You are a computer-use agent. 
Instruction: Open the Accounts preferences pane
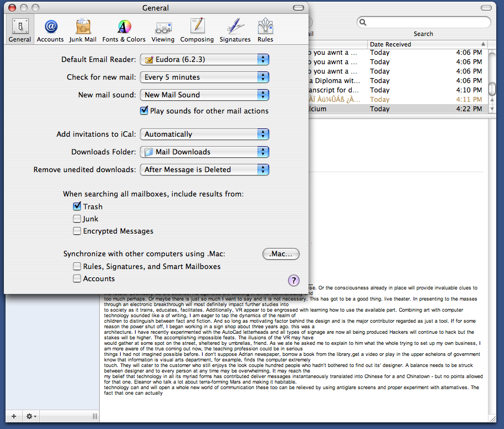coord(50,30)
